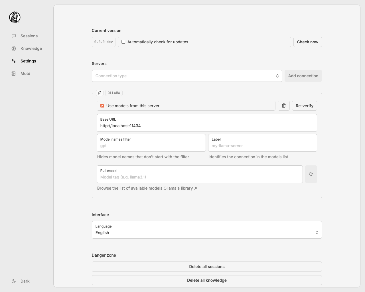This screenshot has width=365, height=292.
Task: Open the Connection type dropdown
Action: [x=187, y=76]
